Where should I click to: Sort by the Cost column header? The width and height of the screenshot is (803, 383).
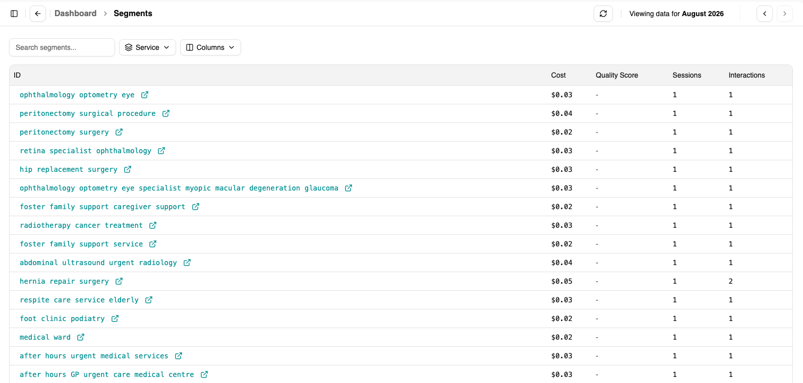(558, 75)
